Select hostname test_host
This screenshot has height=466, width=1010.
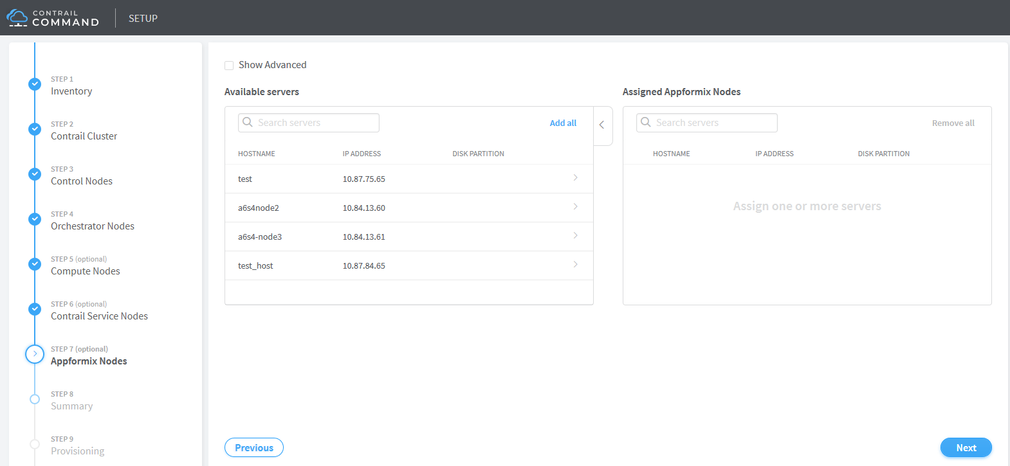coord(255,265)
